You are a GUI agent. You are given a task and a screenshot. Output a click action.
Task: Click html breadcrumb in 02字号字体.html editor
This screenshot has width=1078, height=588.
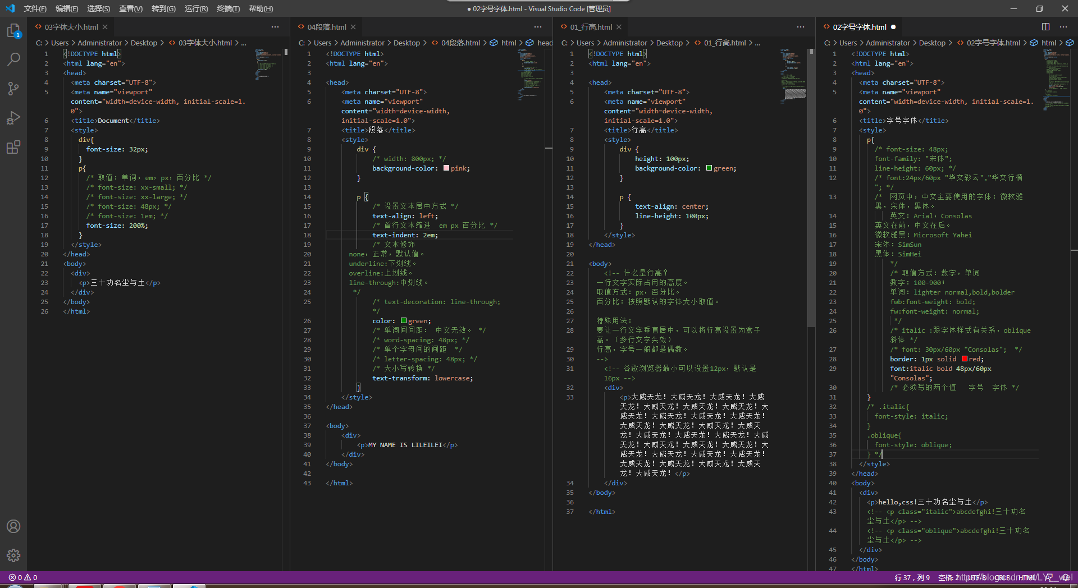click(1049, 43)
